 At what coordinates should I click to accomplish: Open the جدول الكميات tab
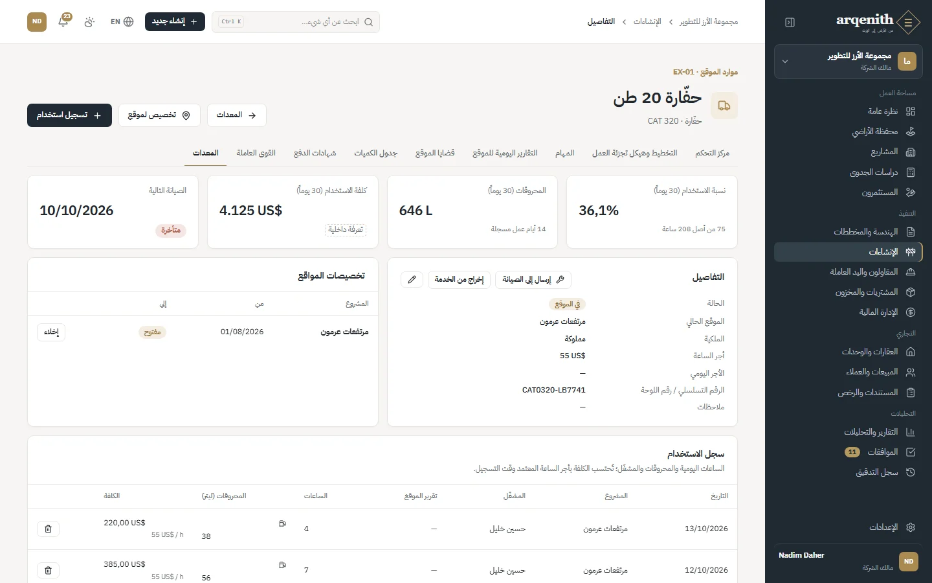(375, 153)
